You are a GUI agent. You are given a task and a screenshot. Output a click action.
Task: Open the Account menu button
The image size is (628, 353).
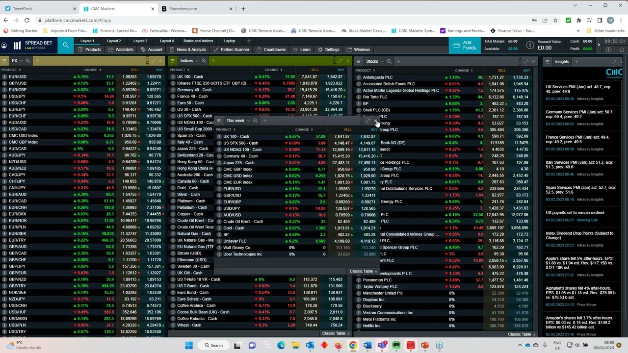point(152,50)
